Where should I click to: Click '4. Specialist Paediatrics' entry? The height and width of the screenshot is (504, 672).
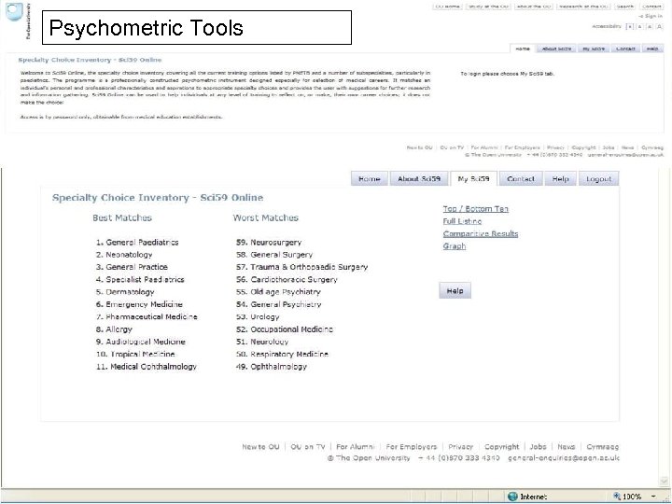[140, 279]
